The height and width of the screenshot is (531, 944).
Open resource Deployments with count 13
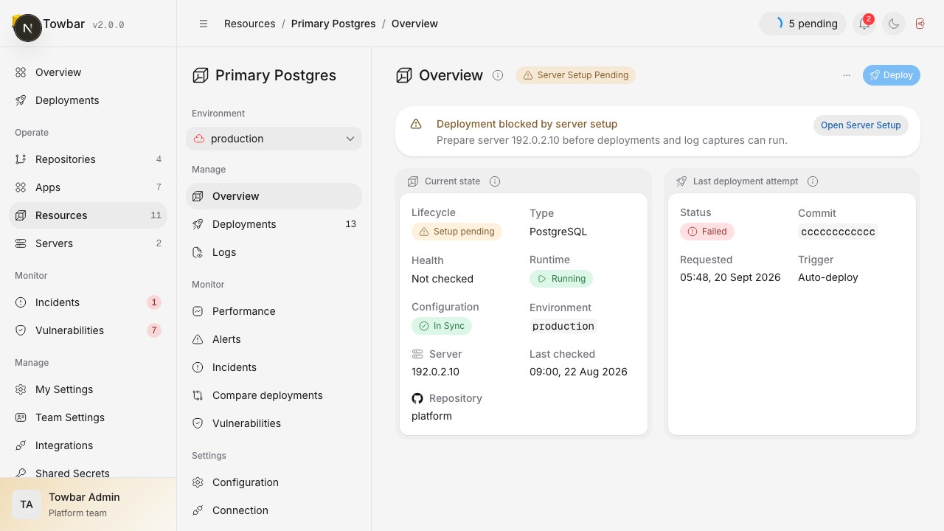(x=274, y=224)
